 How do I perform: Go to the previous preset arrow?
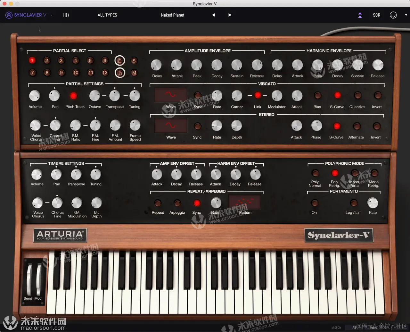click(x=213, y=15)
